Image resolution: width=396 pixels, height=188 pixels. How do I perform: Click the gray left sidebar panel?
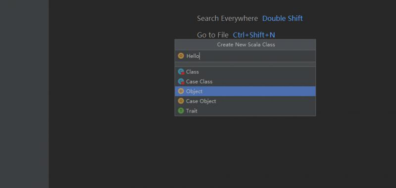coord(24,94)
